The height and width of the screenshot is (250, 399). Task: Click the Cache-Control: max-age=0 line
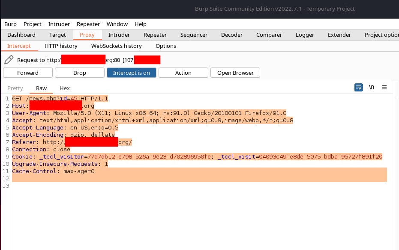(x=54, y=171)
